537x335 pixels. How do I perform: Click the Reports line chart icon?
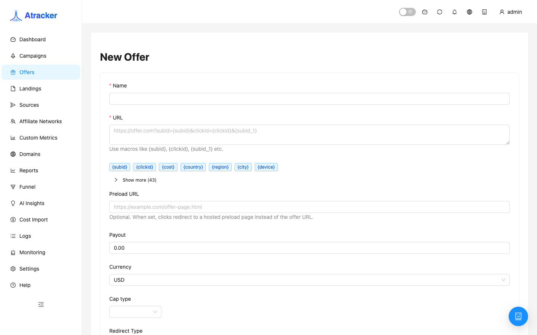[13, 170]
